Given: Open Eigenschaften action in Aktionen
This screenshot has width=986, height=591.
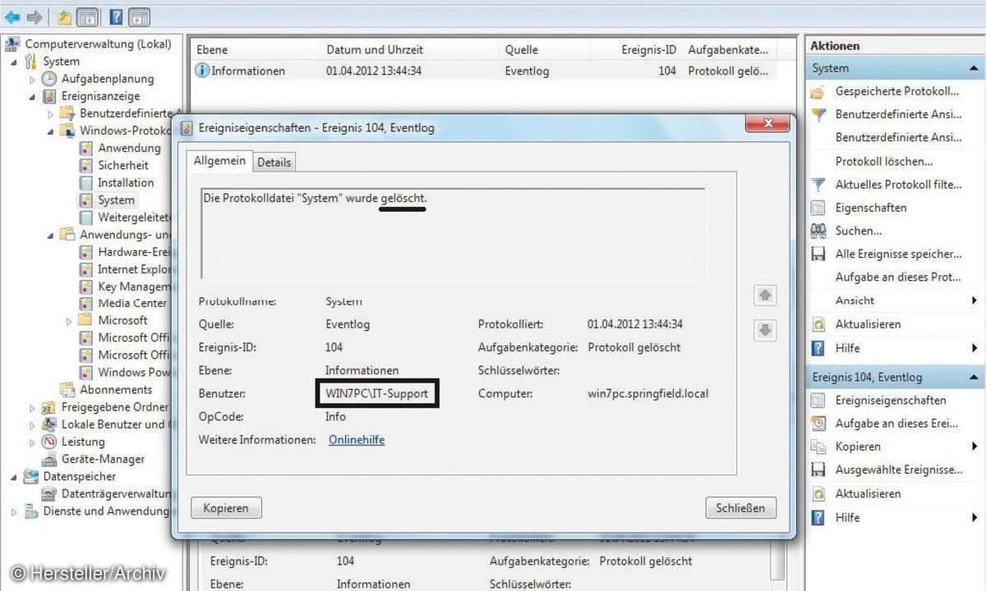Looking at the screenshot, I should [x=871, y=208].
